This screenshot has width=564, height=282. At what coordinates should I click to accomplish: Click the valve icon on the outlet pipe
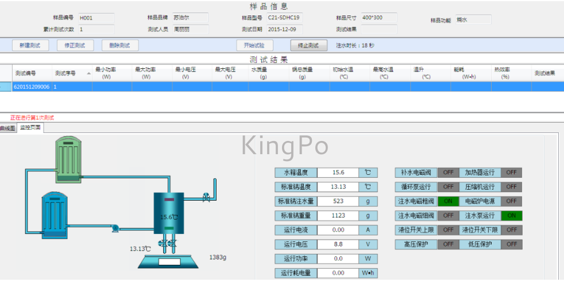coord(206,197)
